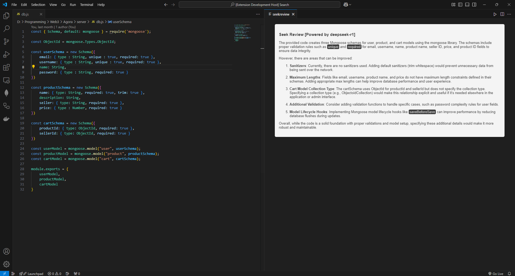The width and height of the screenshot is (515, 276).
Task: Open Run and Debug view
Action: coord(6,54)
